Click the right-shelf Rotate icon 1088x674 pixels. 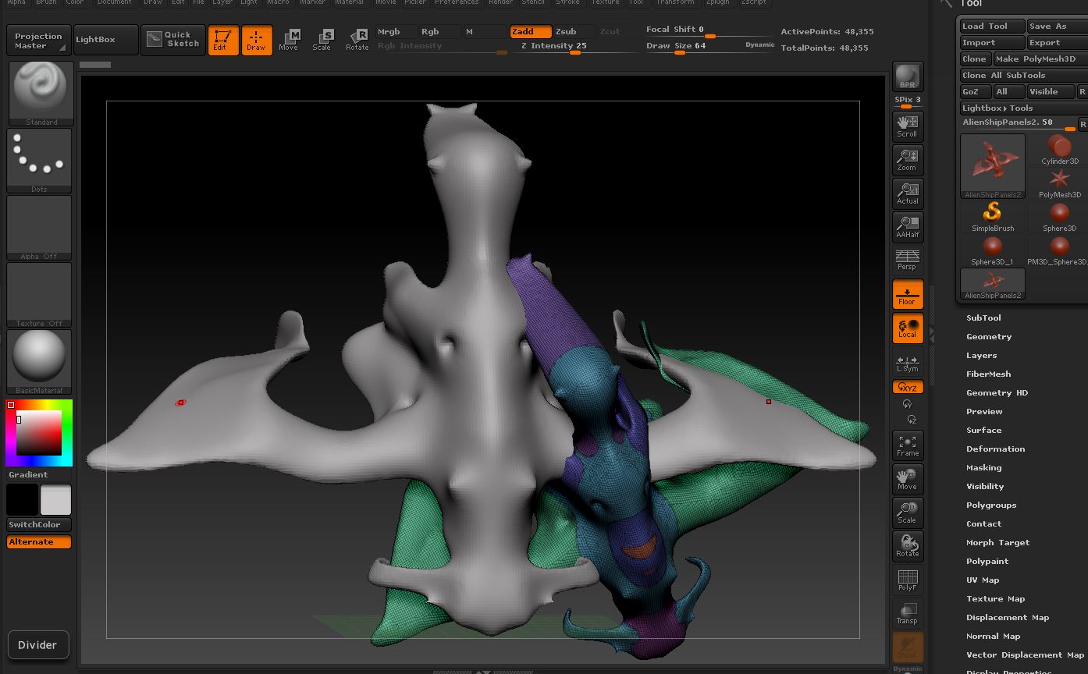click(908, 546)
